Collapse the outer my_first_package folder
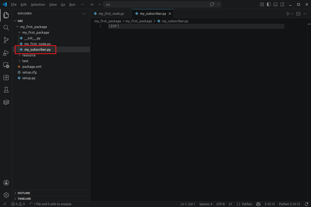The height and width of the screenshot is (207, 311). (x=51, y=27)
